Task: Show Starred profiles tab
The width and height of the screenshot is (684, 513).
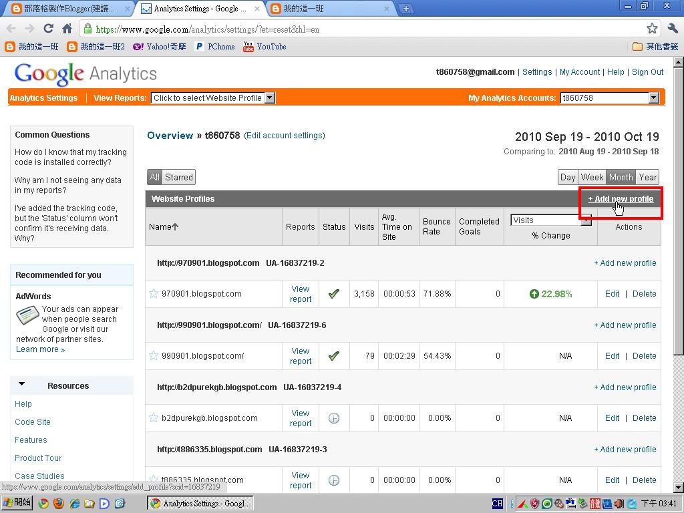Action: click(x=179, y=177)
